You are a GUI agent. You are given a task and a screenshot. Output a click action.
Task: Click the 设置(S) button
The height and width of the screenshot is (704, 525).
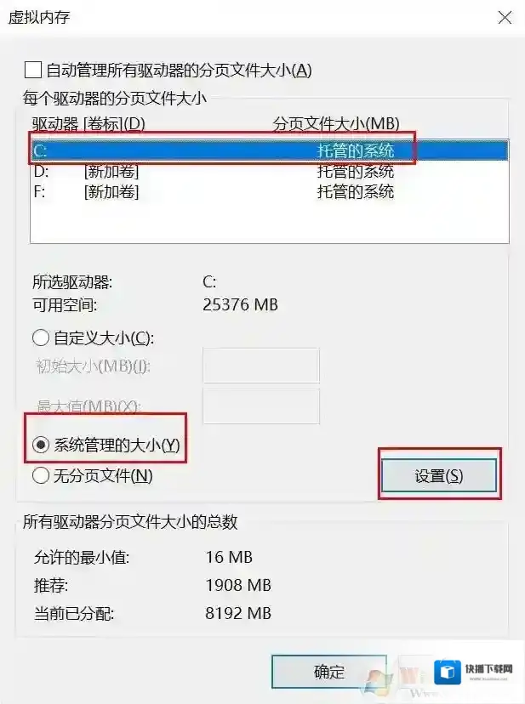coord(439,475)
